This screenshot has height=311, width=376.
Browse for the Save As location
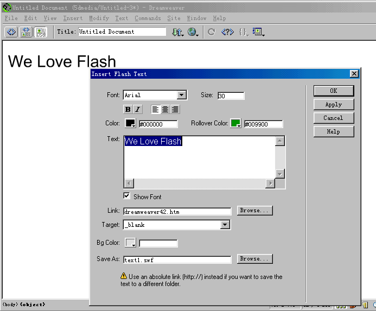[254, 259]
